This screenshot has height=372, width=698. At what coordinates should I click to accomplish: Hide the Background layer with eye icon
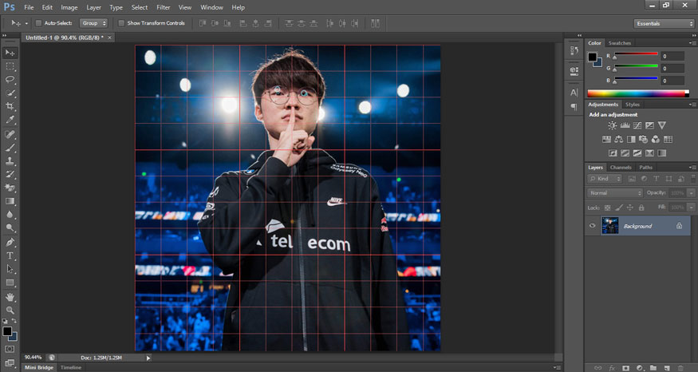point(593,226)
